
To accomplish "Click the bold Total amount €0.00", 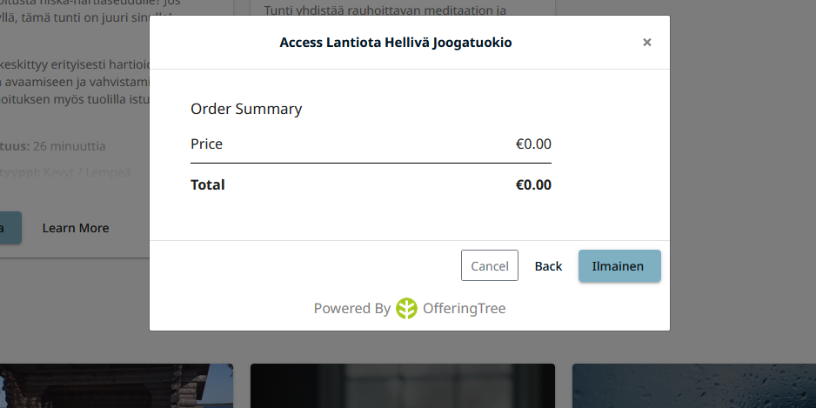I will (x=533, y=184).
